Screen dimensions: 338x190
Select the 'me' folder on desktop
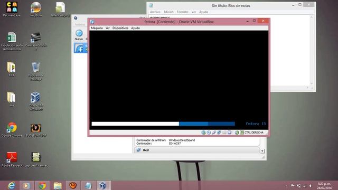[x=12, y=99]
